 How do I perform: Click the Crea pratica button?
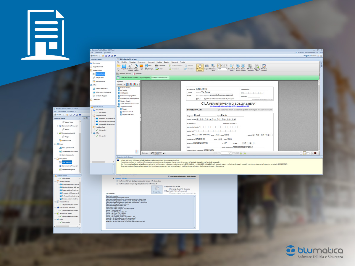(157, 189)
